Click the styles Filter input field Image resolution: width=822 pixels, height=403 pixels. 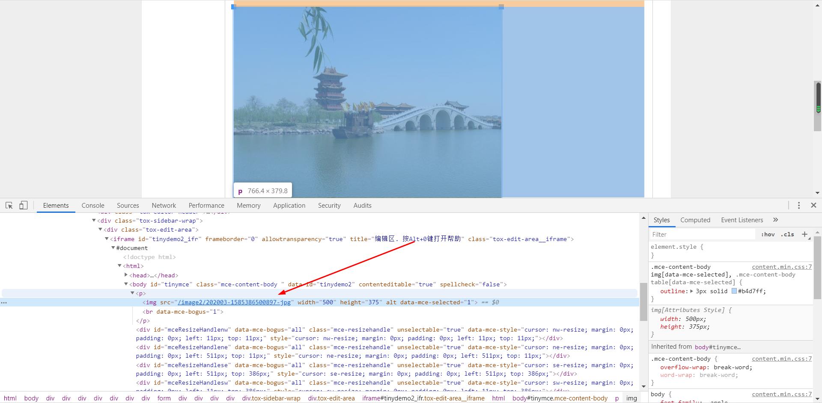702,235
